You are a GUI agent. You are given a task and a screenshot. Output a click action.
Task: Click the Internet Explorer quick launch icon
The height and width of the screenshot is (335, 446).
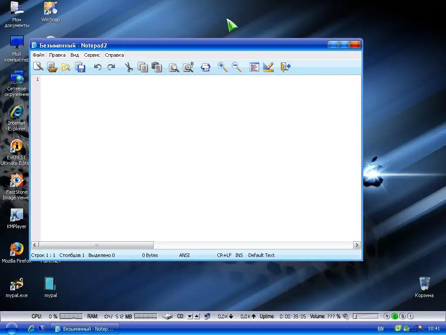[x=31, y=328]
